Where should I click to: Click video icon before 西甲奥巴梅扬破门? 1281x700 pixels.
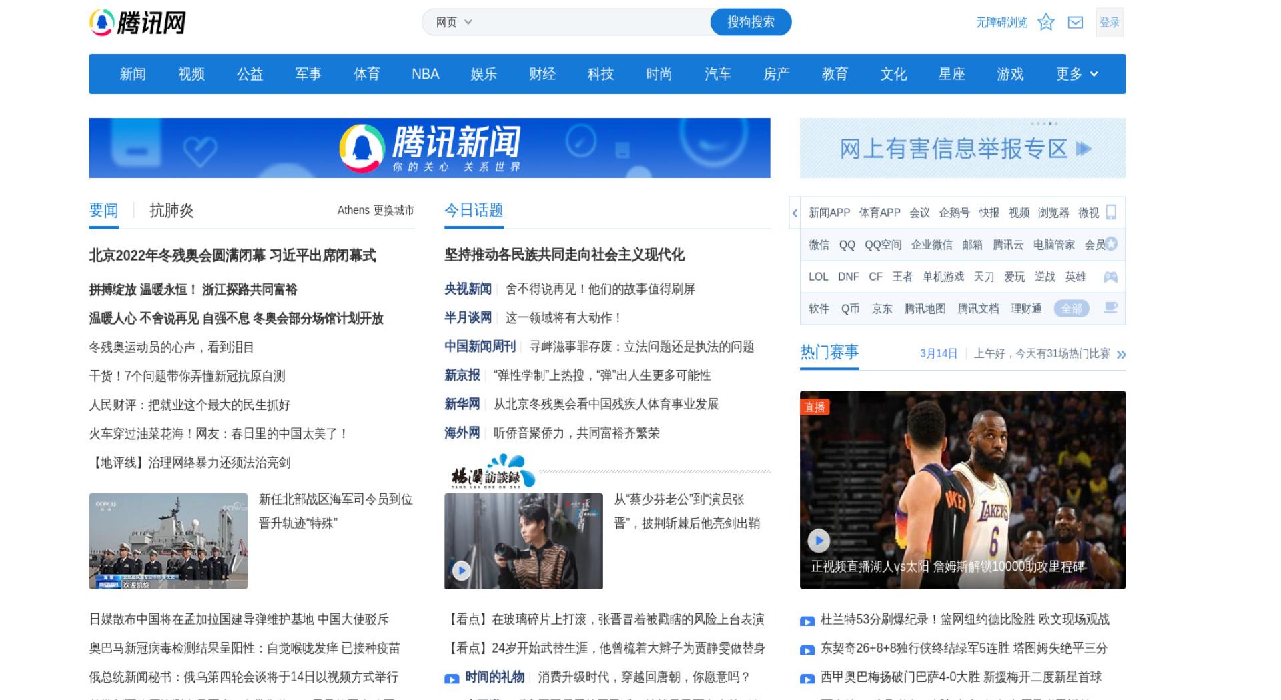pyautogui.click(x=807, y=679)
